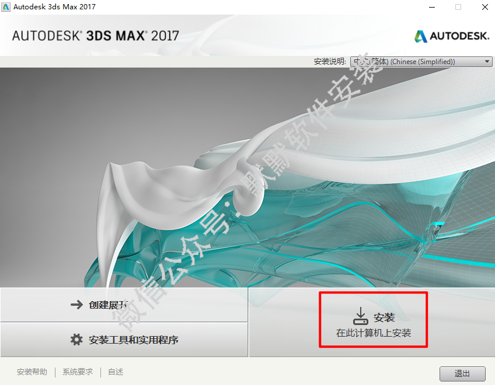Open 安装工具和实用程序 option

coord(124,340)
